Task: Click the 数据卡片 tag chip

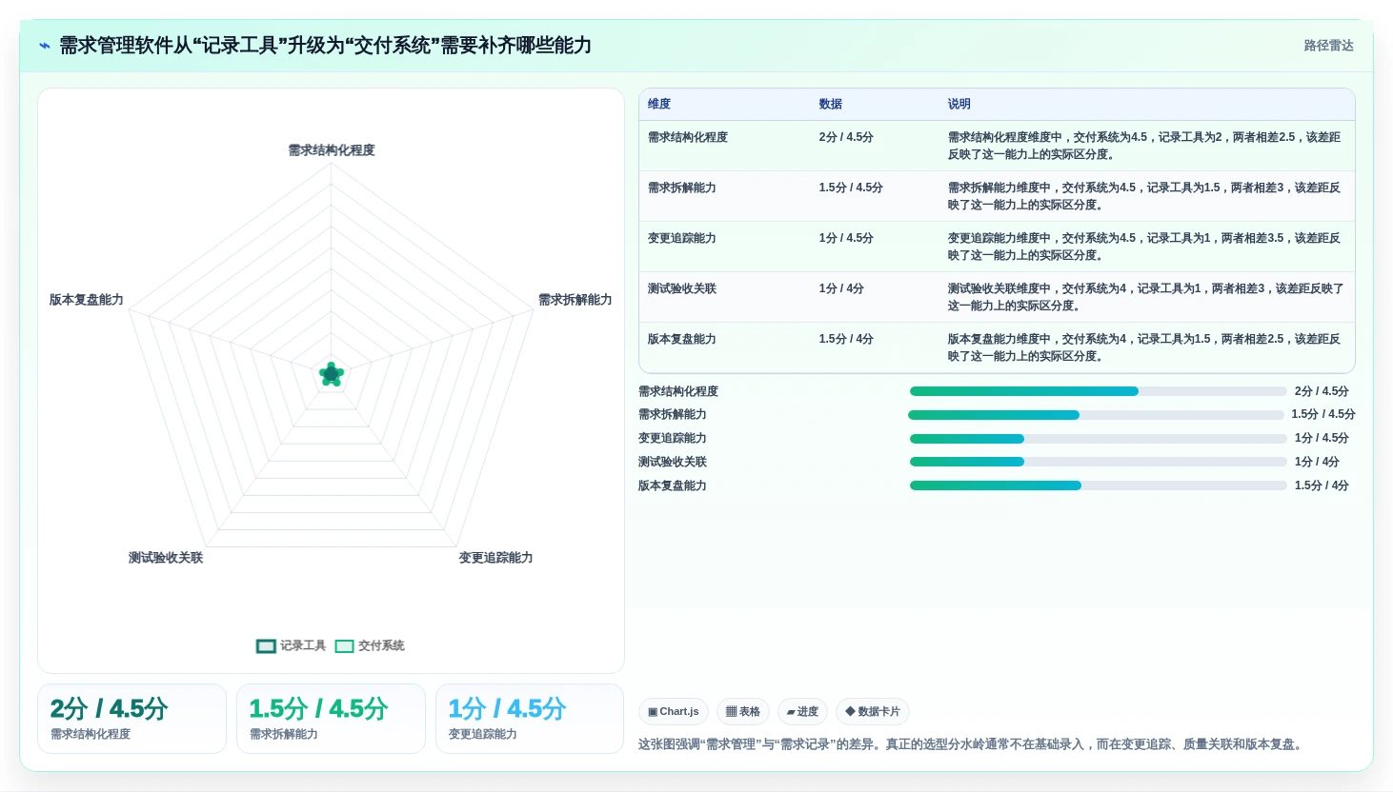Action: tap(872, 711)
